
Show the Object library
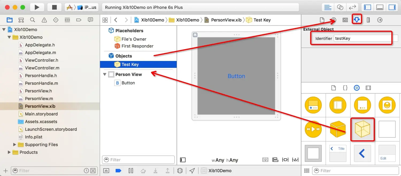pyautogui.click(x=357, y=88)
